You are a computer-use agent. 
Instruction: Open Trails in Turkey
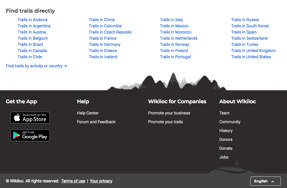244,44
